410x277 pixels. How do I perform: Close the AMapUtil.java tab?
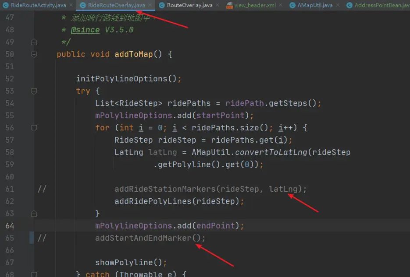[338, 5]
